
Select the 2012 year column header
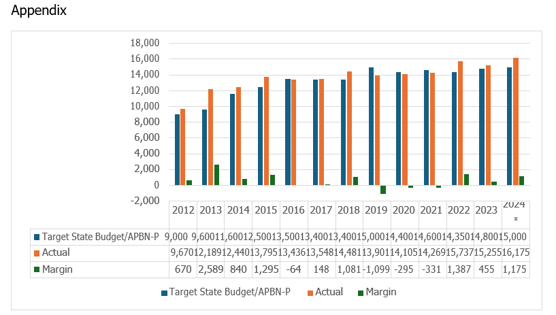click(182, 211)
